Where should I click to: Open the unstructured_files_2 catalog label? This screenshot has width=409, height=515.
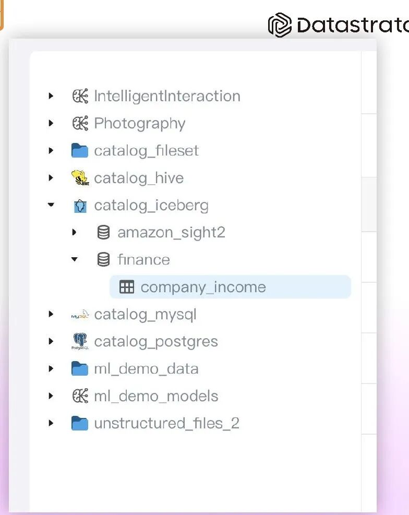166,423
